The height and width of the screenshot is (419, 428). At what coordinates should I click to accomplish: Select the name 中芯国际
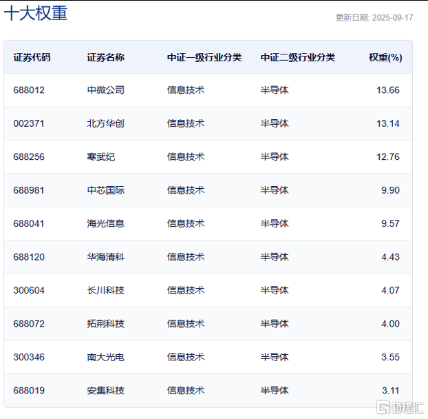tap(106, 190)
